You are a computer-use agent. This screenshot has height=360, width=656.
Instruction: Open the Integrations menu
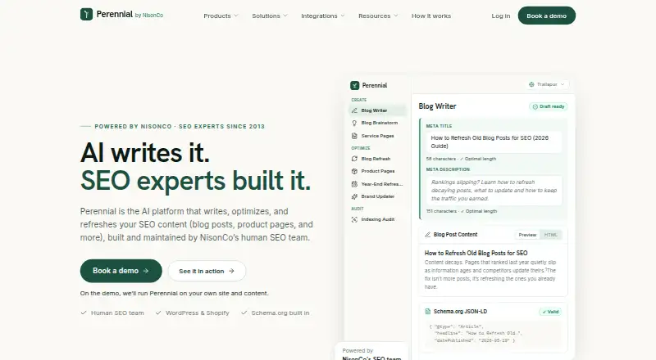[322, 16]
